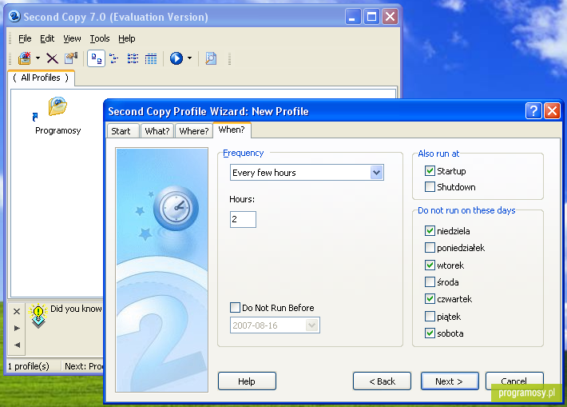Click the Hours input field
The height and width of the screenshot is (407, 567).
point(243,219)
